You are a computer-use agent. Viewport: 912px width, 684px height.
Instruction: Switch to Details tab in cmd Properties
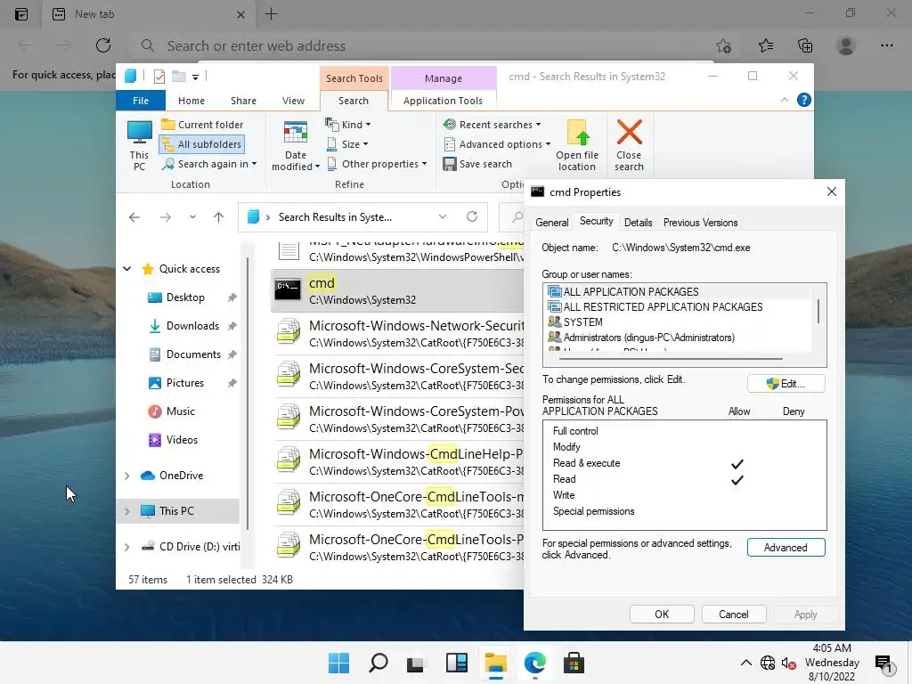pyautogui.click(x=638, y=222)
